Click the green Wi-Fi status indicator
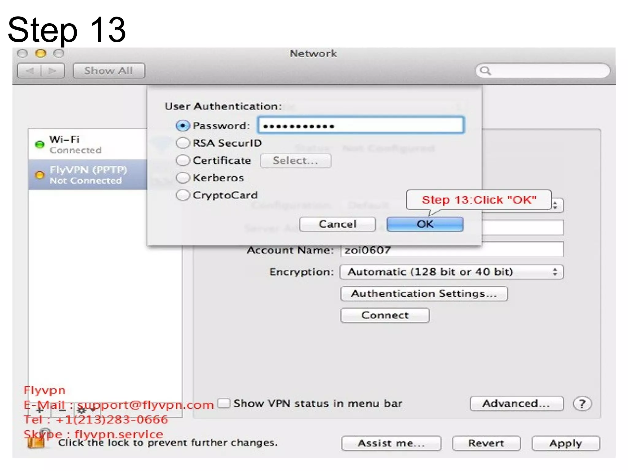The height and width of the screenshot is (471, 628). click(40, 144)
